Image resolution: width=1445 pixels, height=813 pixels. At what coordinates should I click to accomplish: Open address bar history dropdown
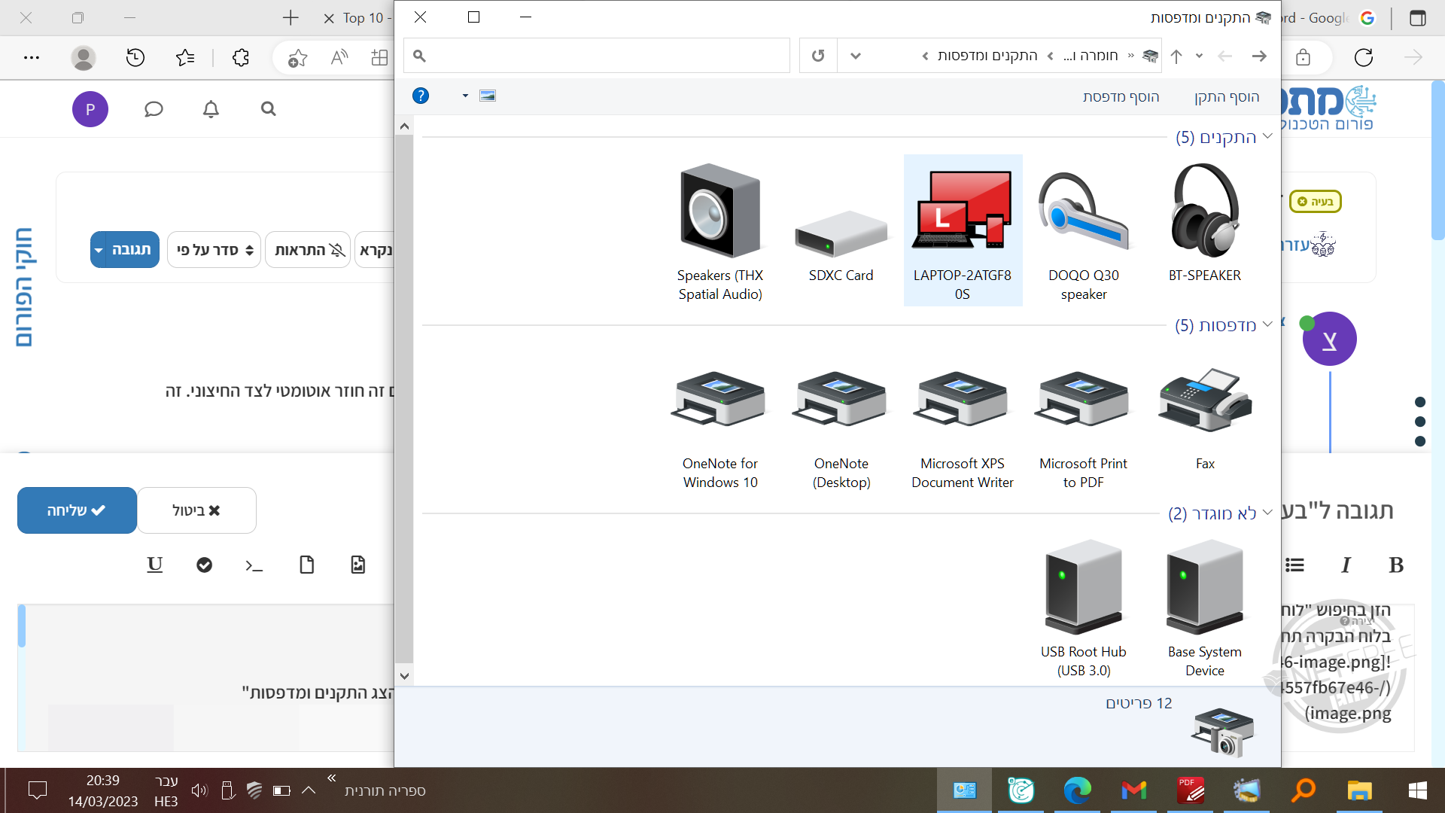pyautogui.click(x=856, y=56)
